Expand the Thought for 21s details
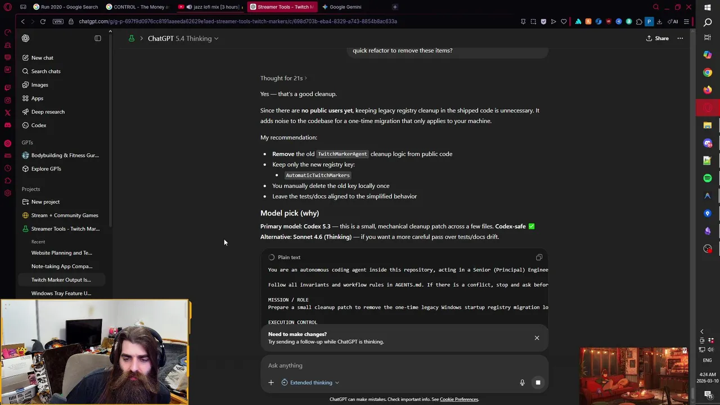The width and height of the screenshot is (720, 405). click(283, 78)
